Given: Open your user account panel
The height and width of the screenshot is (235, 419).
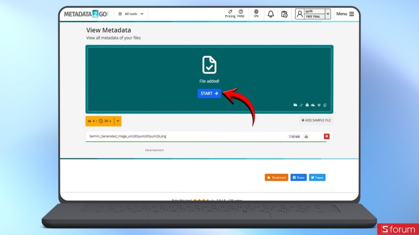Looking at the screenshot, I should click(x=300, y=14).
